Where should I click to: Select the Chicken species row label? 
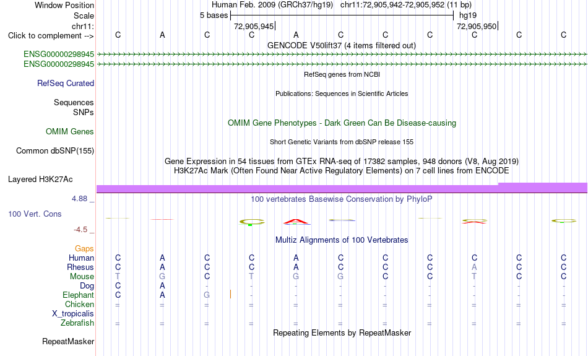tap(79, 304)
